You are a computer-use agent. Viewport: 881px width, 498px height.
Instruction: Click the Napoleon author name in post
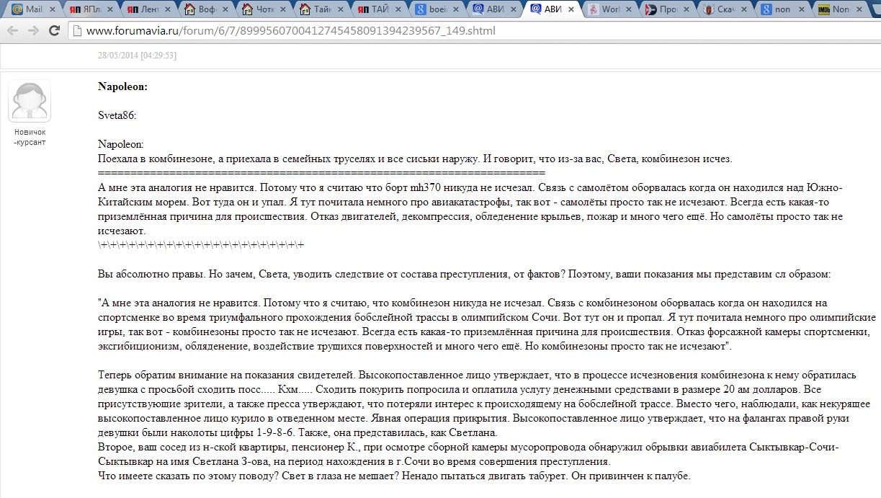[x=122, y=86]
